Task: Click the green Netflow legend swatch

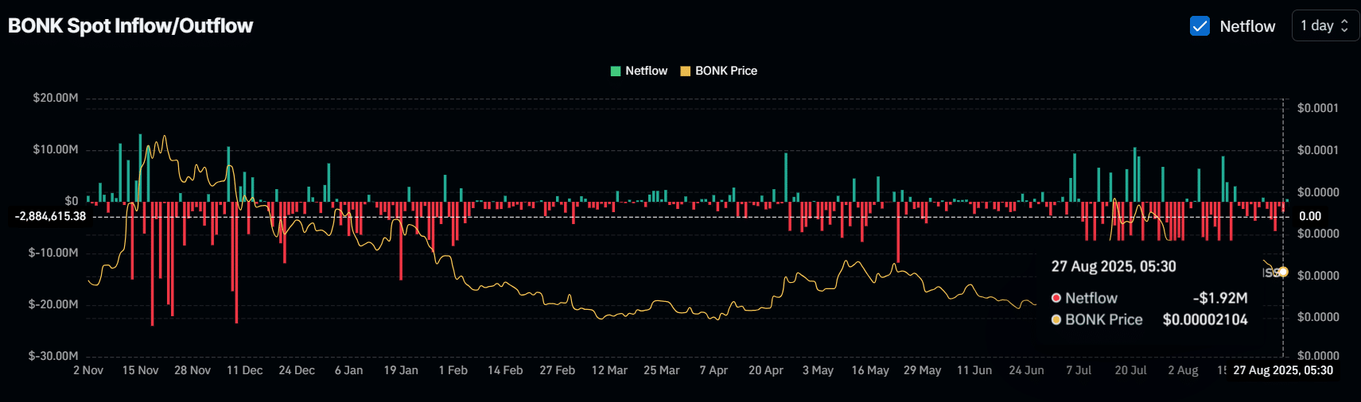Action: [615, 71]
